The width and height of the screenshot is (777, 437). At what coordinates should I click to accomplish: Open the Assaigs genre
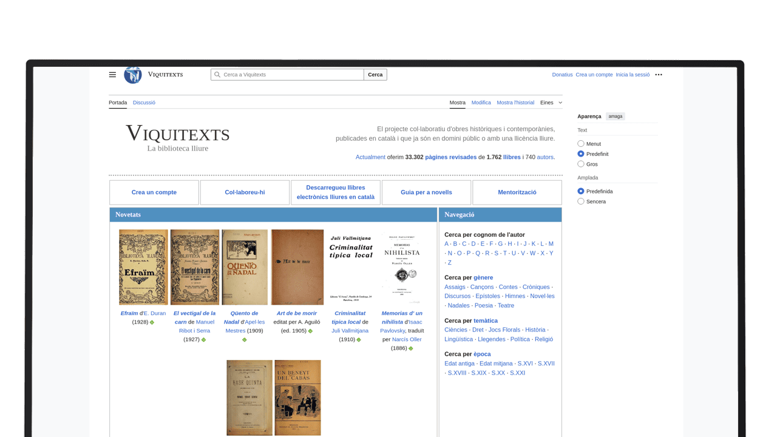[x=455, y=287]
